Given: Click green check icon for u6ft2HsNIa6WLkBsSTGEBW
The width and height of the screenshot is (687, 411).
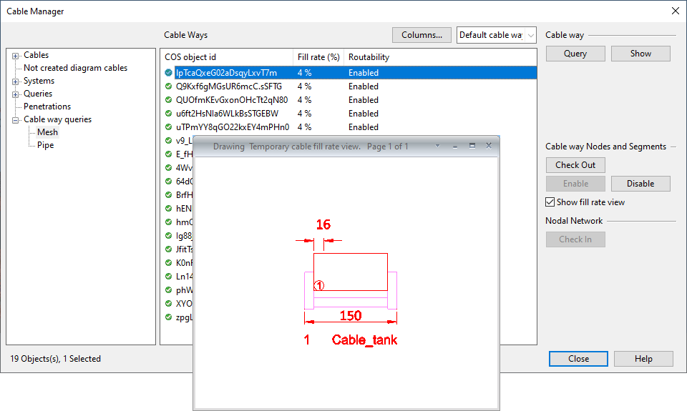Looking at the screenshot, I should click(x=168, y=114).
